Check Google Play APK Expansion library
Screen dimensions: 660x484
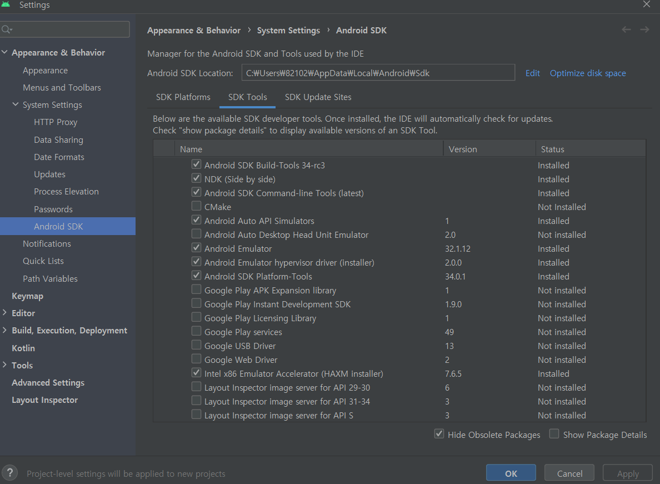pos(196,289)
